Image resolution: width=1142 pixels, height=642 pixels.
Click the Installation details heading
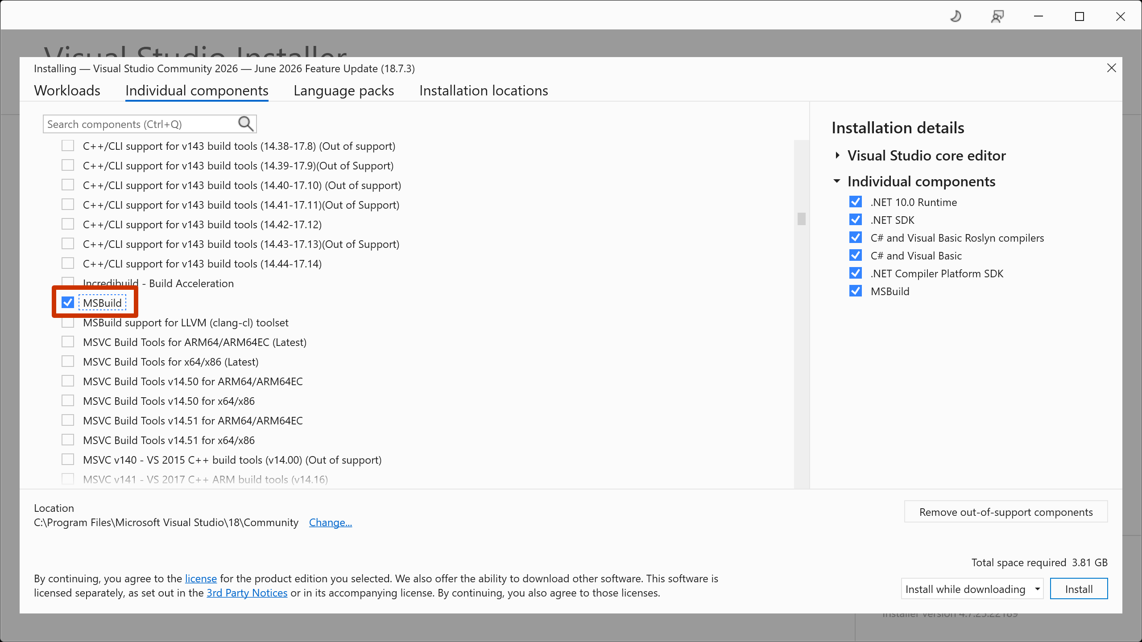(898, 128)
